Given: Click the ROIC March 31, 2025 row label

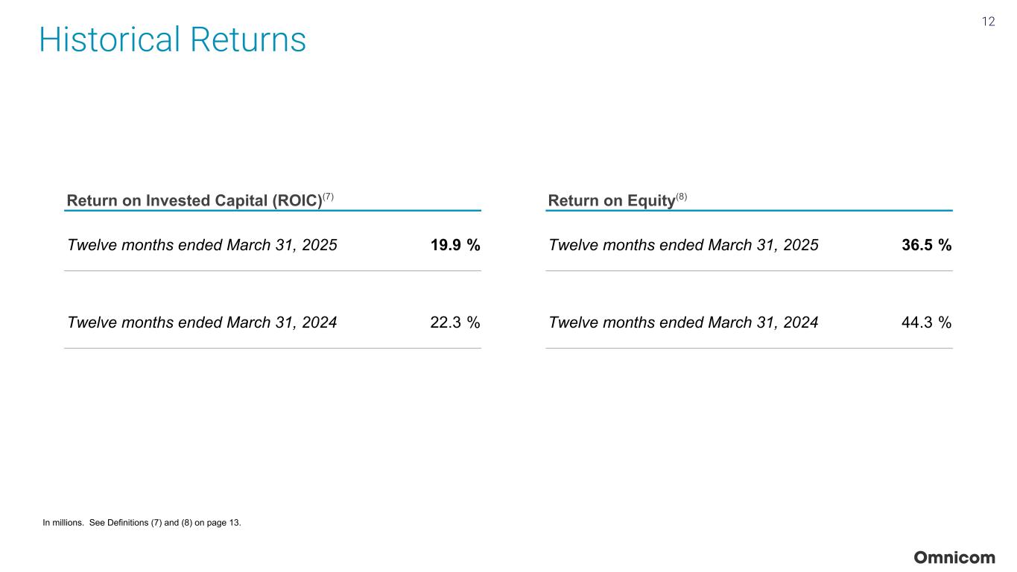Looking at the screenshot, I should (x=202, y=245).
